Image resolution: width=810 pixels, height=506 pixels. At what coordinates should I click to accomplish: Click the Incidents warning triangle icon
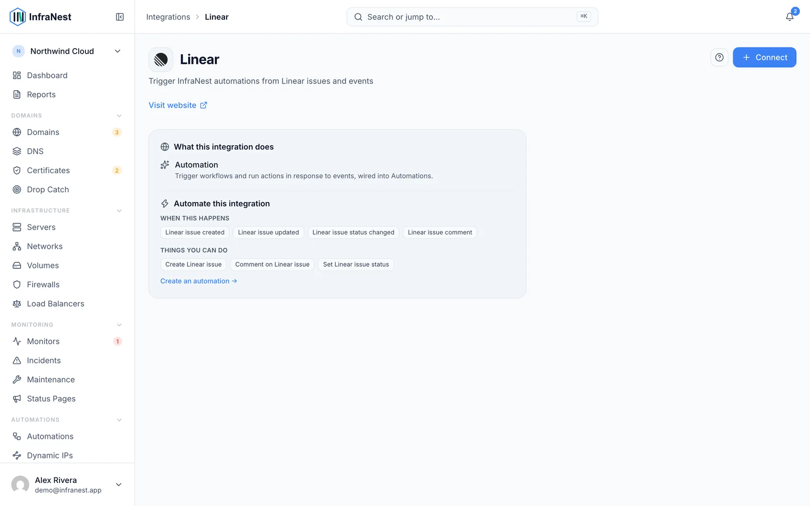tap(17, 360)
